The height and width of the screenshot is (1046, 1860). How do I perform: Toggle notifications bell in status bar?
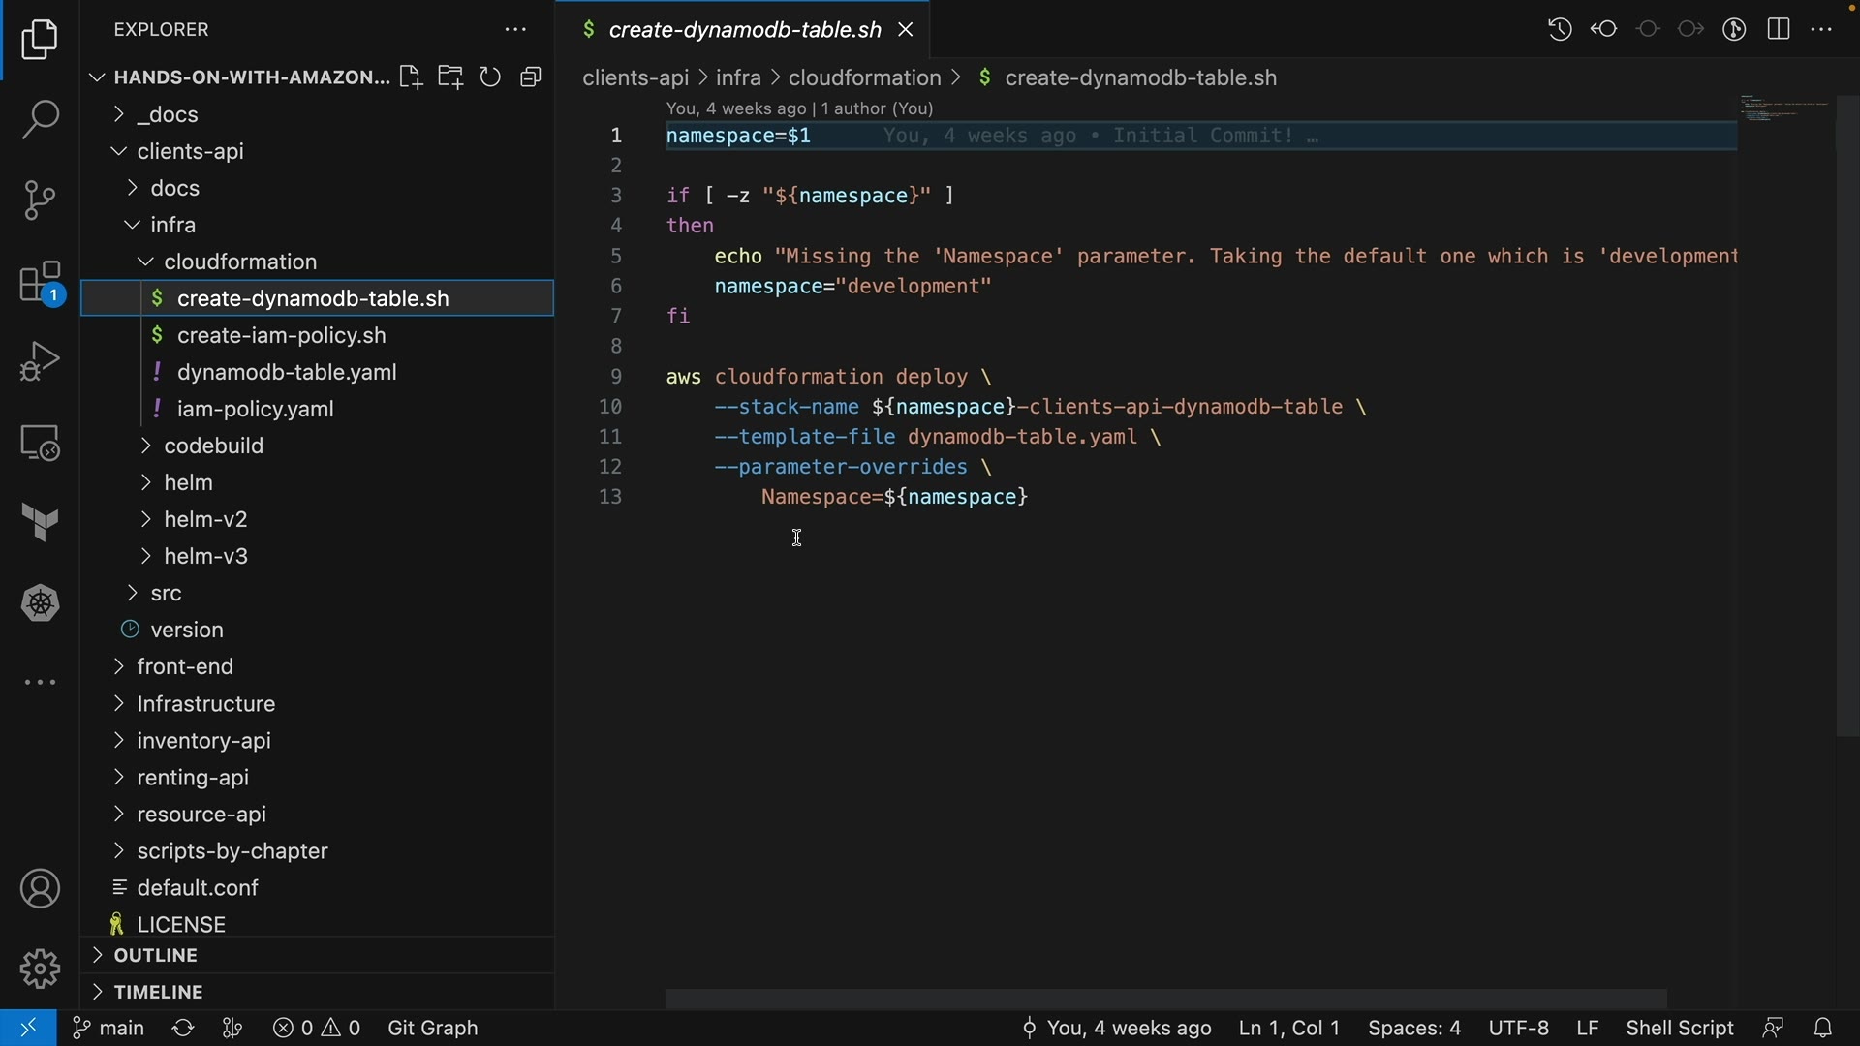point(1823,1028)
